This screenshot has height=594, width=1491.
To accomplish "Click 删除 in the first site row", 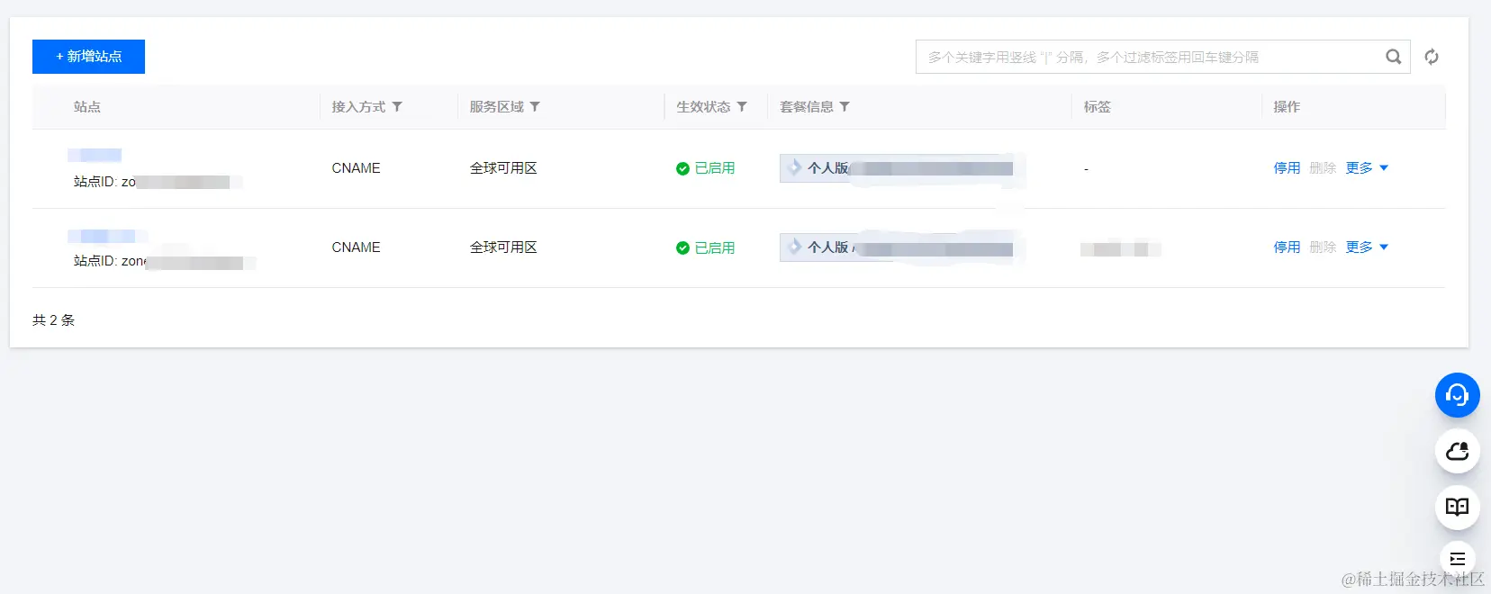I will coord(1323,168).
